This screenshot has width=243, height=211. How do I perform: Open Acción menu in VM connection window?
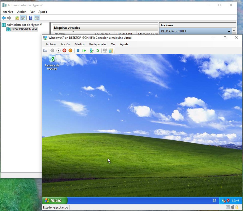(65, 44)
